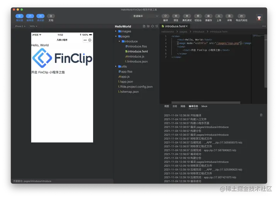Open app.ftss in the file tree
The height and width of the screenshot is (198, 278).
pos(125,72)
